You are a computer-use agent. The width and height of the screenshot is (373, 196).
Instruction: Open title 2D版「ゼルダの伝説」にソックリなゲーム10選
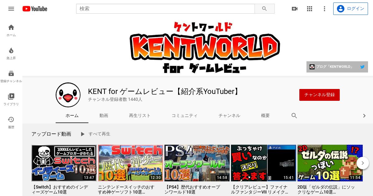[x=326, y=190]
